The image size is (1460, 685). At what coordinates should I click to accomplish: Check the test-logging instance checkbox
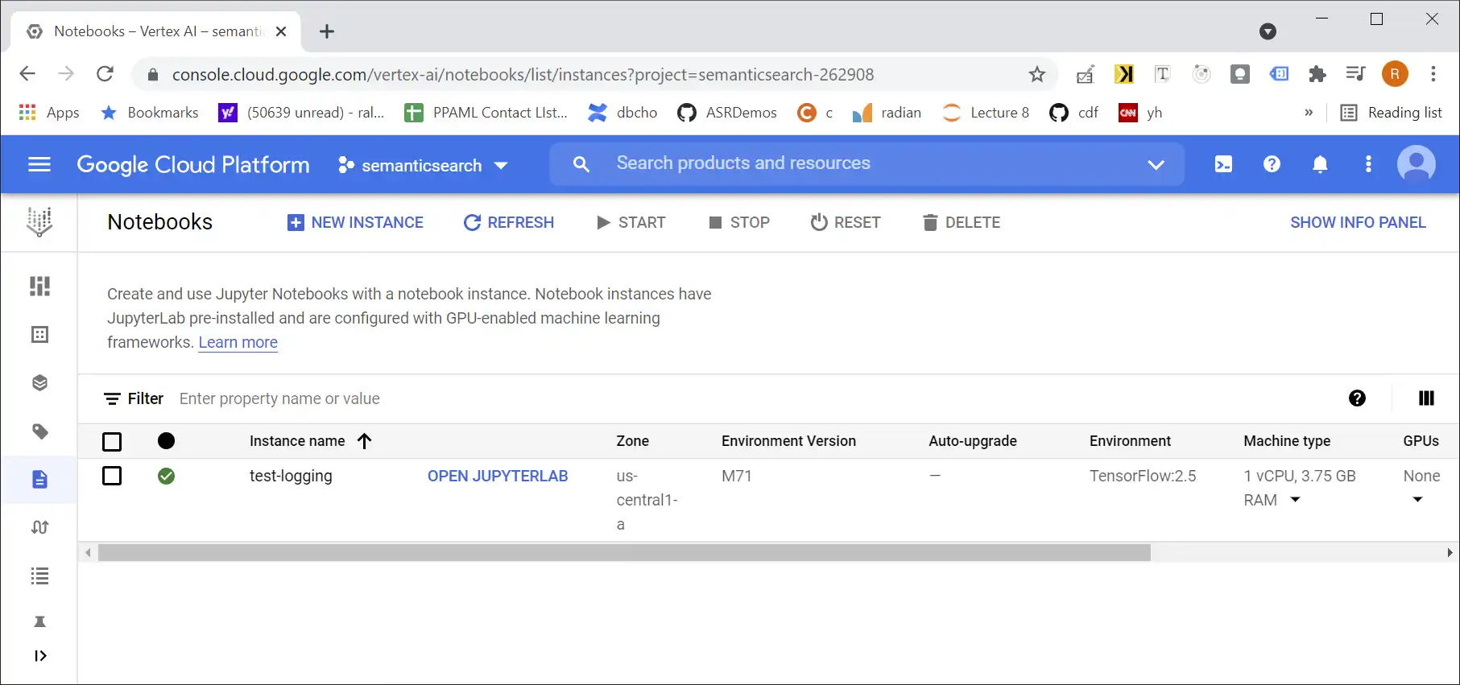click(x=112, y=476)
